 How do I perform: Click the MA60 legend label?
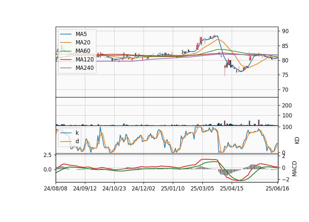83,51
